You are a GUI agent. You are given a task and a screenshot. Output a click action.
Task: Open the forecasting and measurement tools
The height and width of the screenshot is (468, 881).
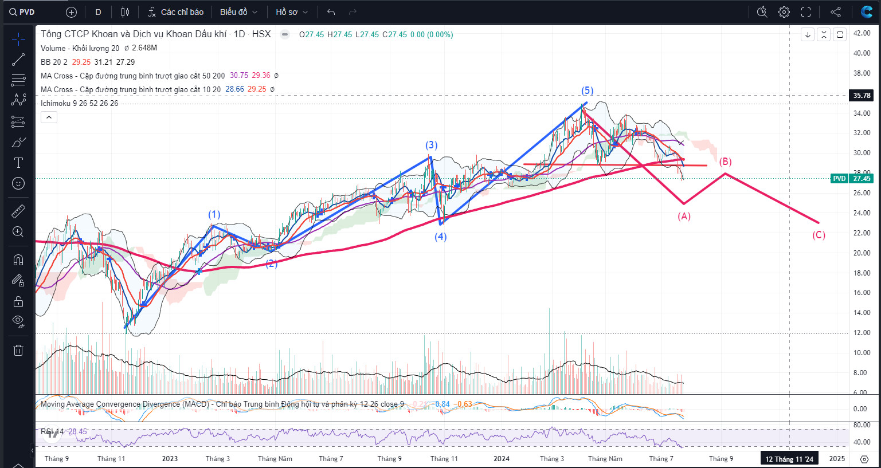coord(18,121)
